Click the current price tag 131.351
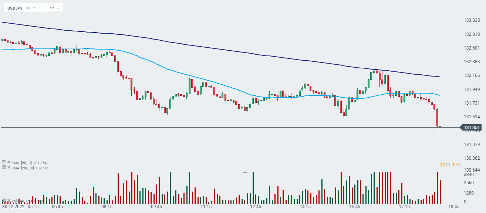The width and height of the screenshot is (486, 213). 472,128
